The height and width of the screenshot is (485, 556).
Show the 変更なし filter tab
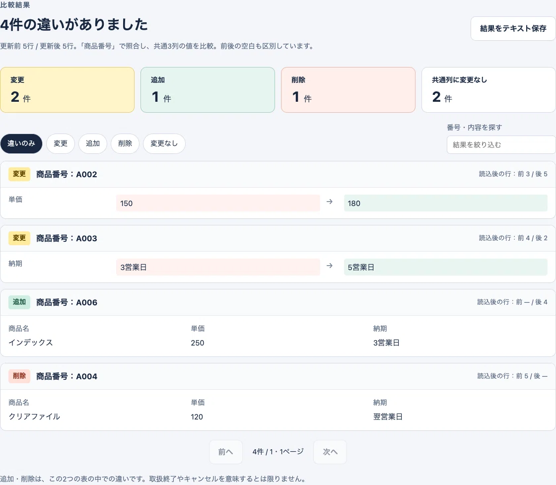164,143
